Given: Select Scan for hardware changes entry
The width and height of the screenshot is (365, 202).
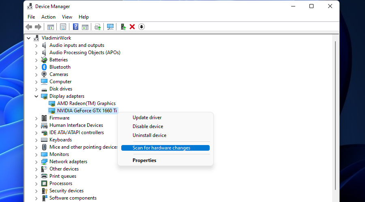Looking at the screenshot, I should (165, 148).
